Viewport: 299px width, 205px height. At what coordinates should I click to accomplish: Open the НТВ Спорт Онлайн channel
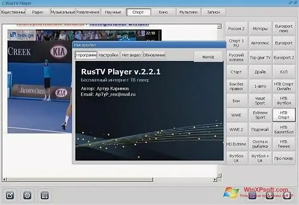click(x=284, y=86)
